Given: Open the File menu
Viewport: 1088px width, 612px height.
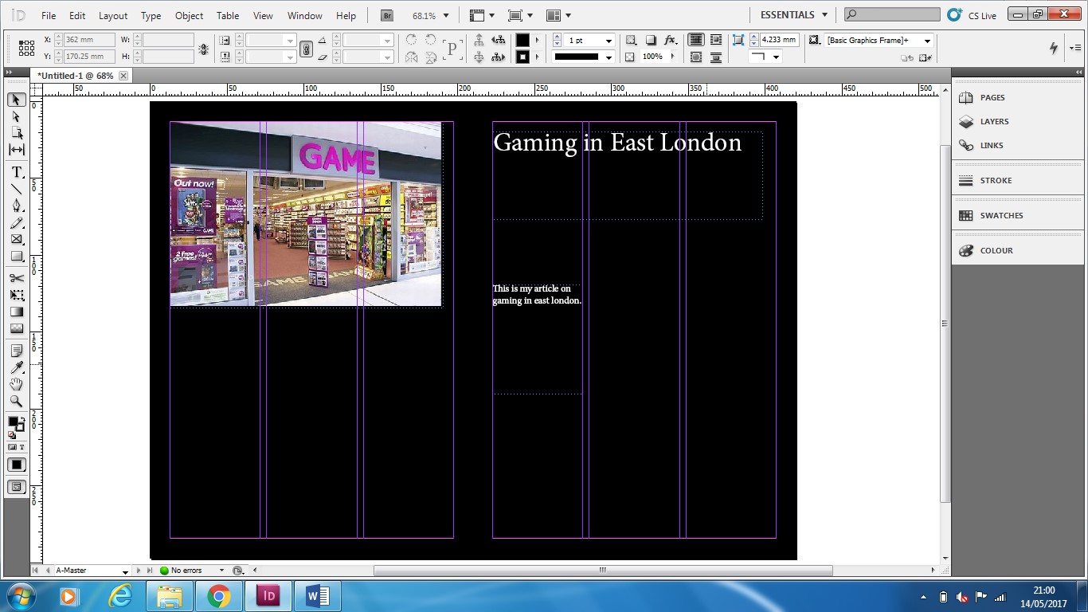Looking at the screenshot, I should pos(49,15).
